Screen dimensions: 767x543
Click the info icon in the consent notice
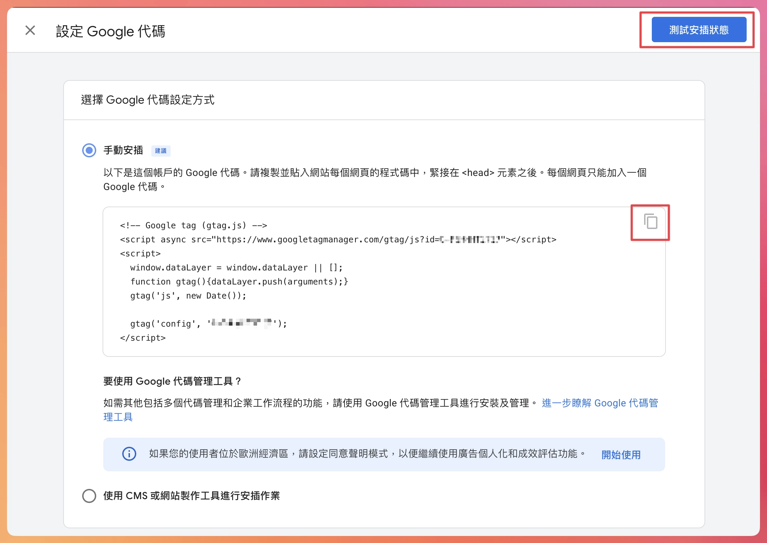click(129, 454)
